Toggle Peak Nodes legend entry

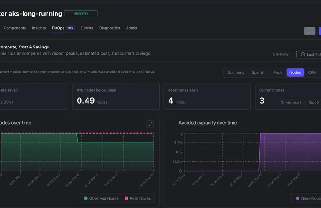point(137,198)
